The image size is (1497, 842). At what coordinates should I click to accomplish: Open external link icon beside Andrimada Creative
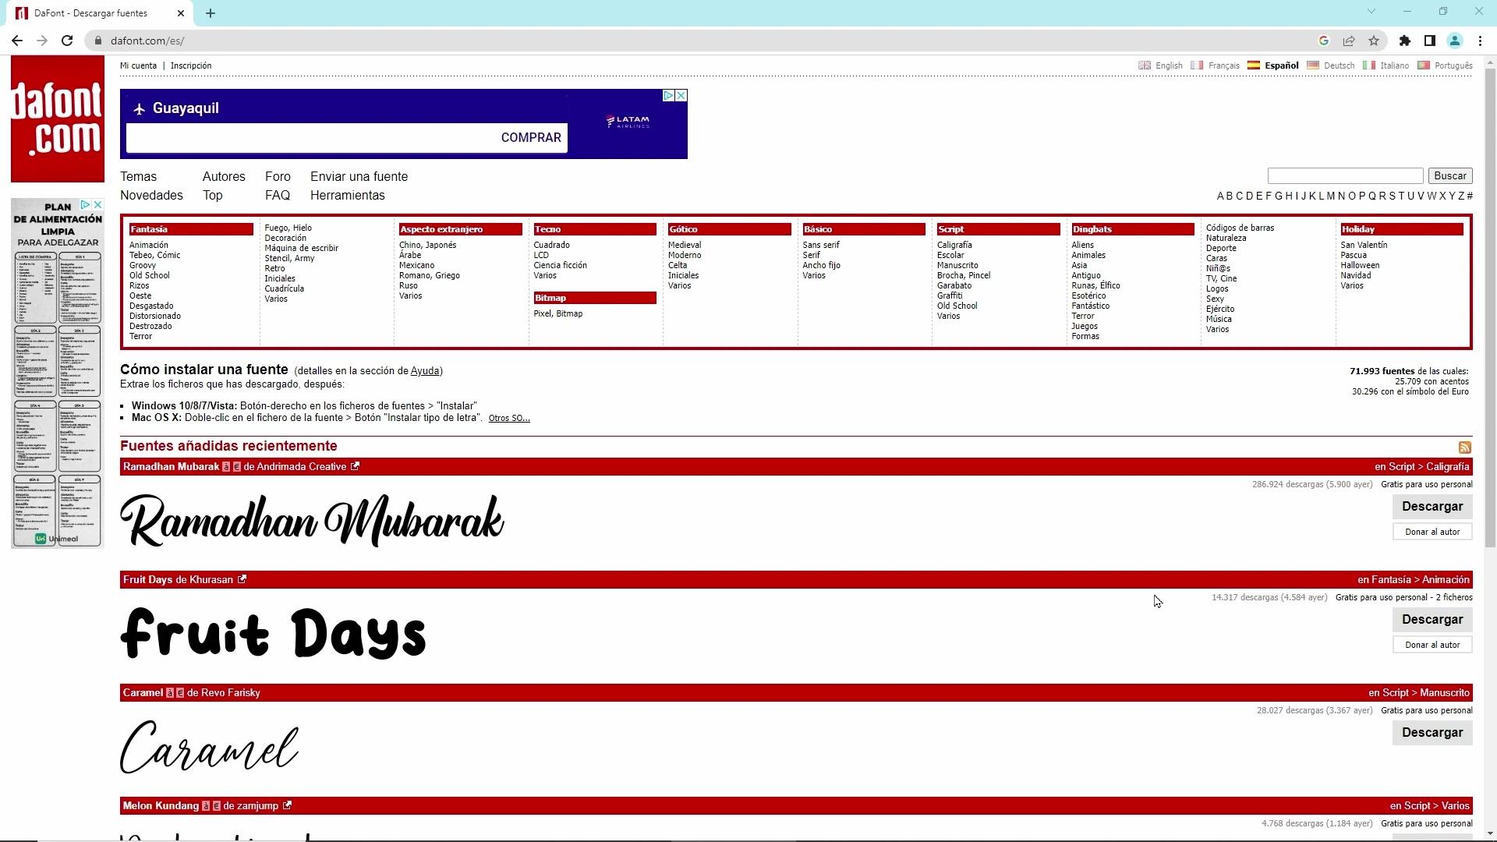point(355,466)
